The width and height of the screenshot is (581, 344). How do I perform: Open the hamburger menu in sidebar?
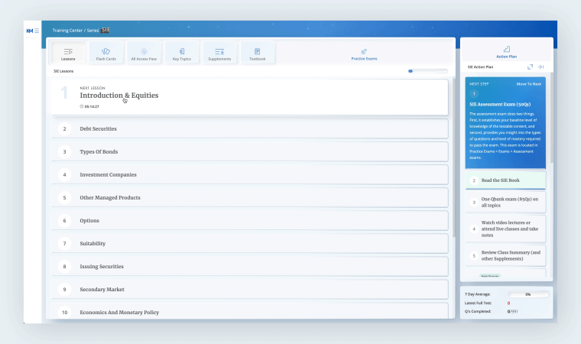36,31
